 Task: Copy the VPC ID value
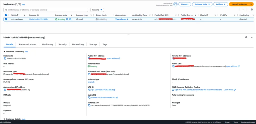(x=89, y=90)
